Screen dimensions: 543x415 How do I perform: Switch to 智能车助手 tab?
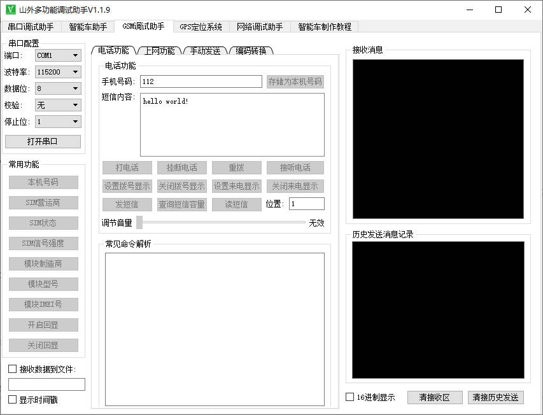coord(88,27)
